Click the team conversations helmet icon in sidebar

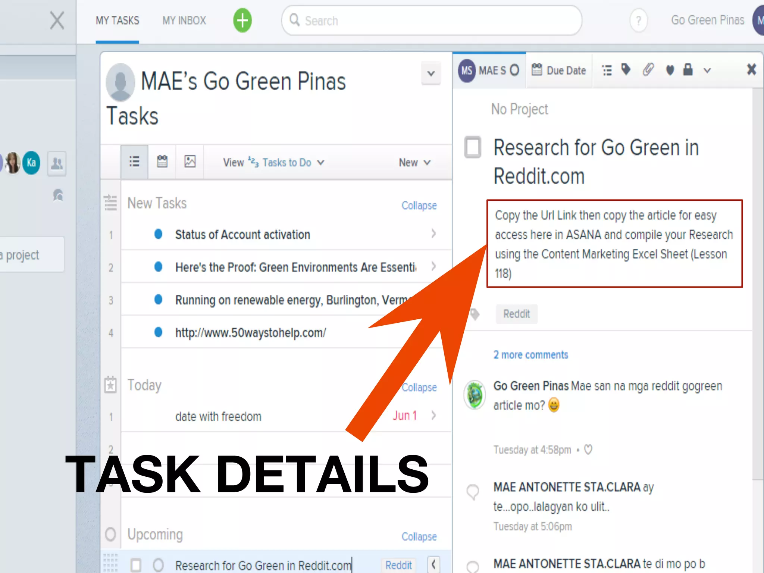point(58,195)
